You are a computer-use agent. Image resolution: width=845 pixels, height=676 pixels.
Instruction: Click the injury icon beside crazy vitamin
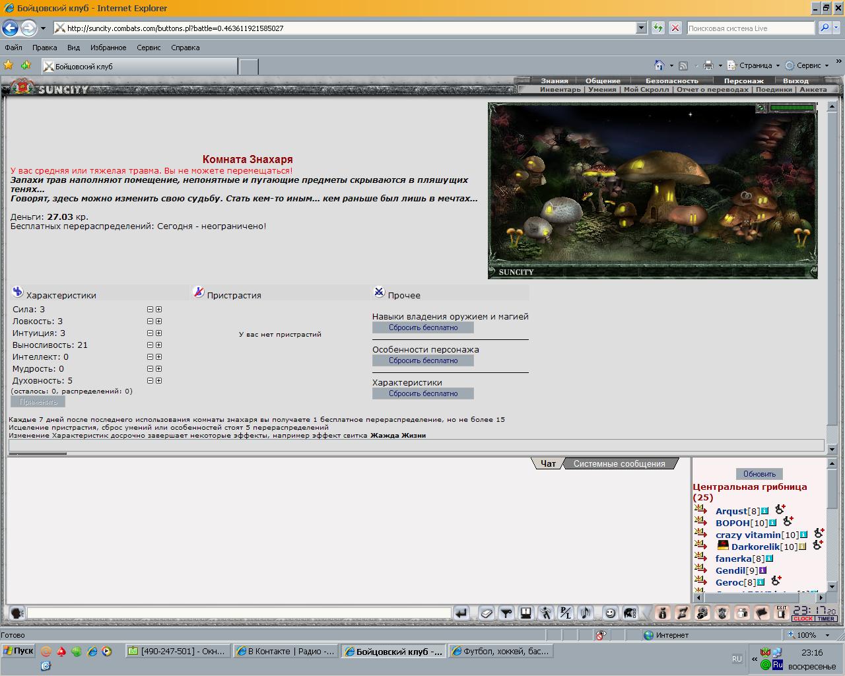819,533
